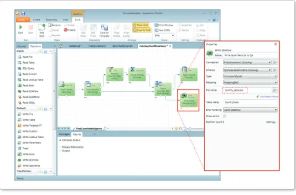Select the Write Parameters operator
Screen dimensions: 296x195
click(30, 143)
